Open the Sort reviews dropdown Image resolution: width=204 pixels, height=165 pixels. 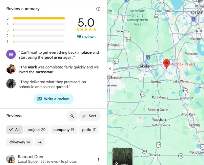(89, 116)
